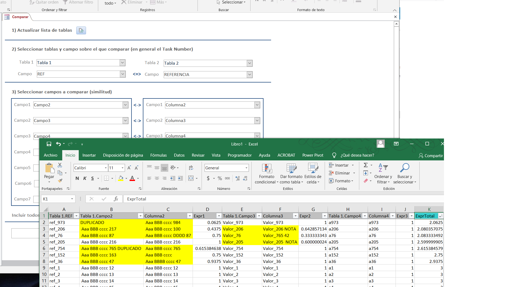The width and height of the screenshot is (507, 287).
Task: Click the Excel Save icon
Action: 49,144
